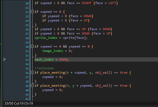Click the 'mask_index' variable on line 33

(44, 59)
